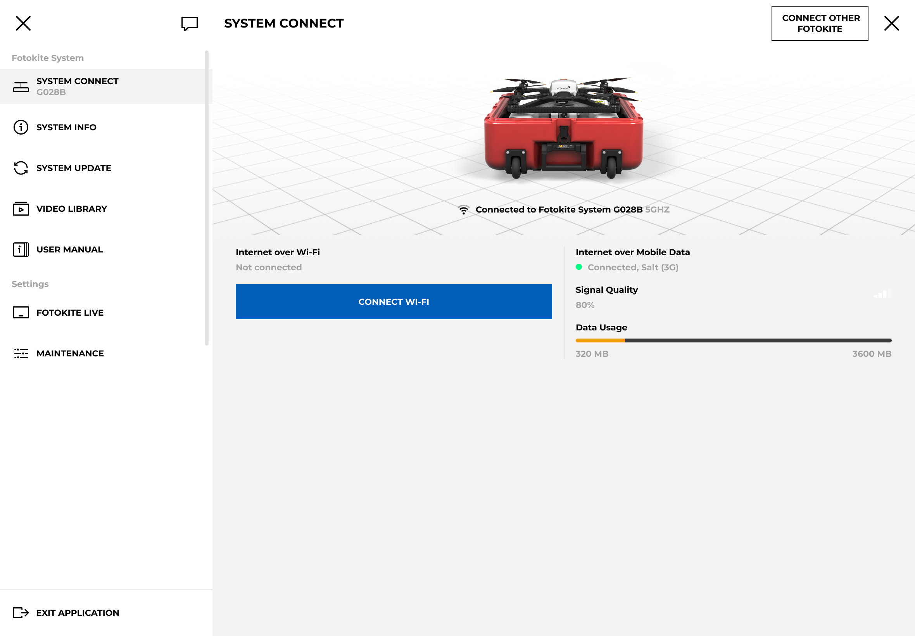Open SYSTEM UPDATE menu entry
The height and width of the screenshot is (636, 915).
pyautogui.click(x=106, y=168)
